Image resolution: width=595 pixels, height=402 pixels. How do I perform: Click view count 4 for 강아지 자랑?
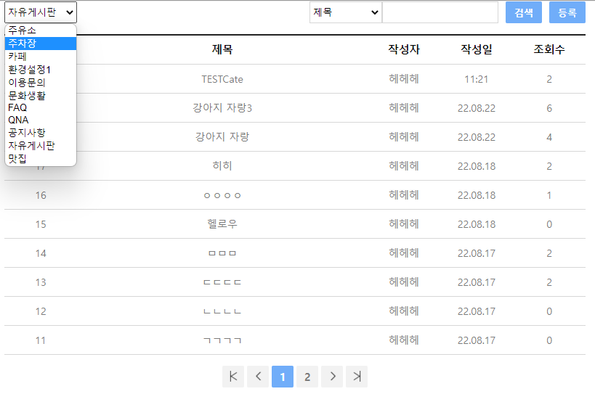[549, 137]
